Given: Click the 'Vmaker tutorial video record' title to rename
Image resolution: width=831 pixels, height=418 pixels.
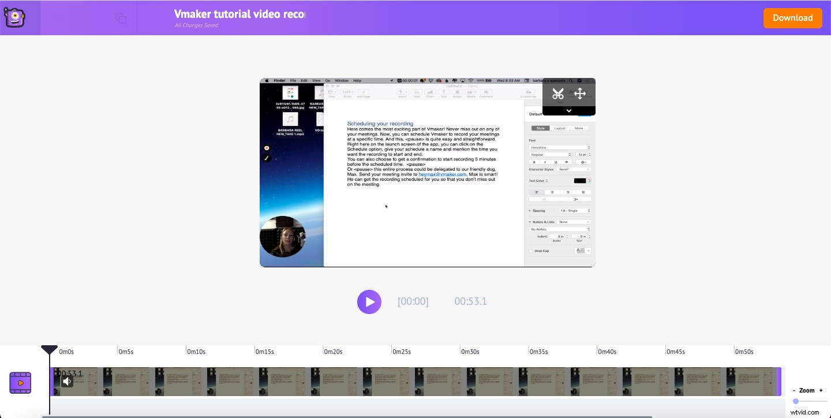Looking at the screenshot, I should (239, 14).
